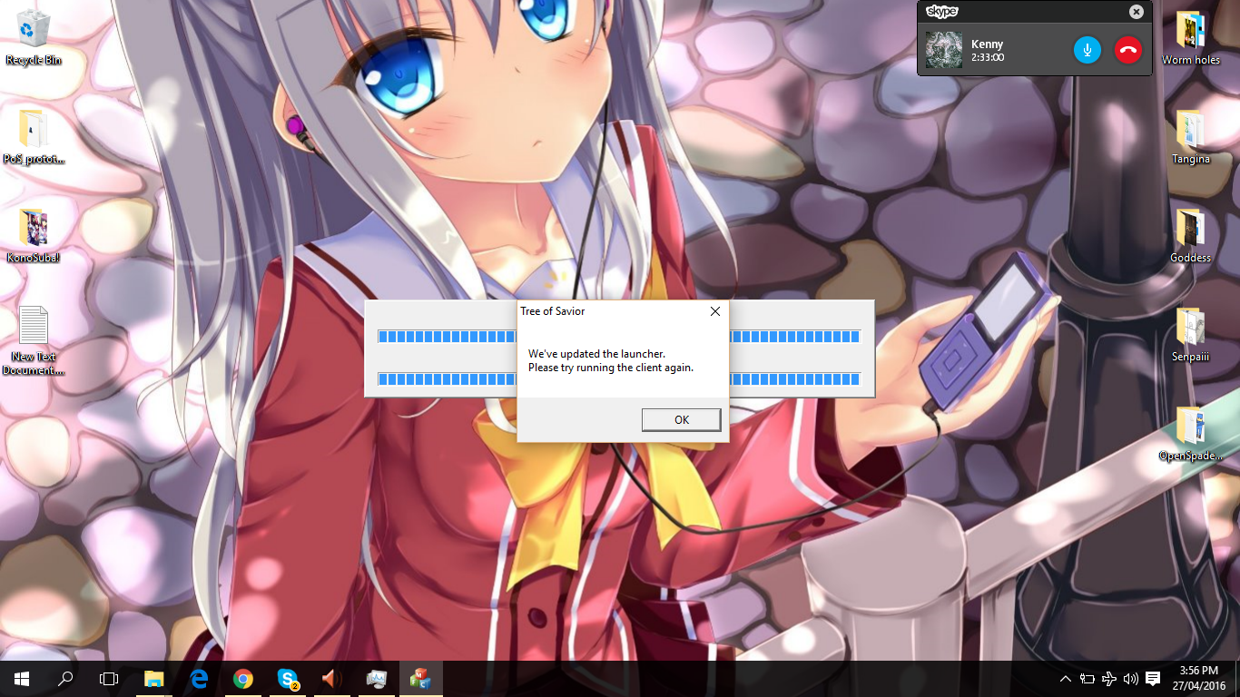Open the volume tray icon
The height and width of the screenshot is (697, 1240).
tap(1131, 679)
